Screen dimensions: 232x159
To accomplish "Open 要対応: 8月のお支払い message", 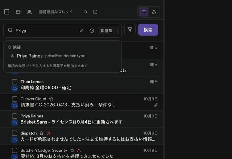I will pos(67,156).
